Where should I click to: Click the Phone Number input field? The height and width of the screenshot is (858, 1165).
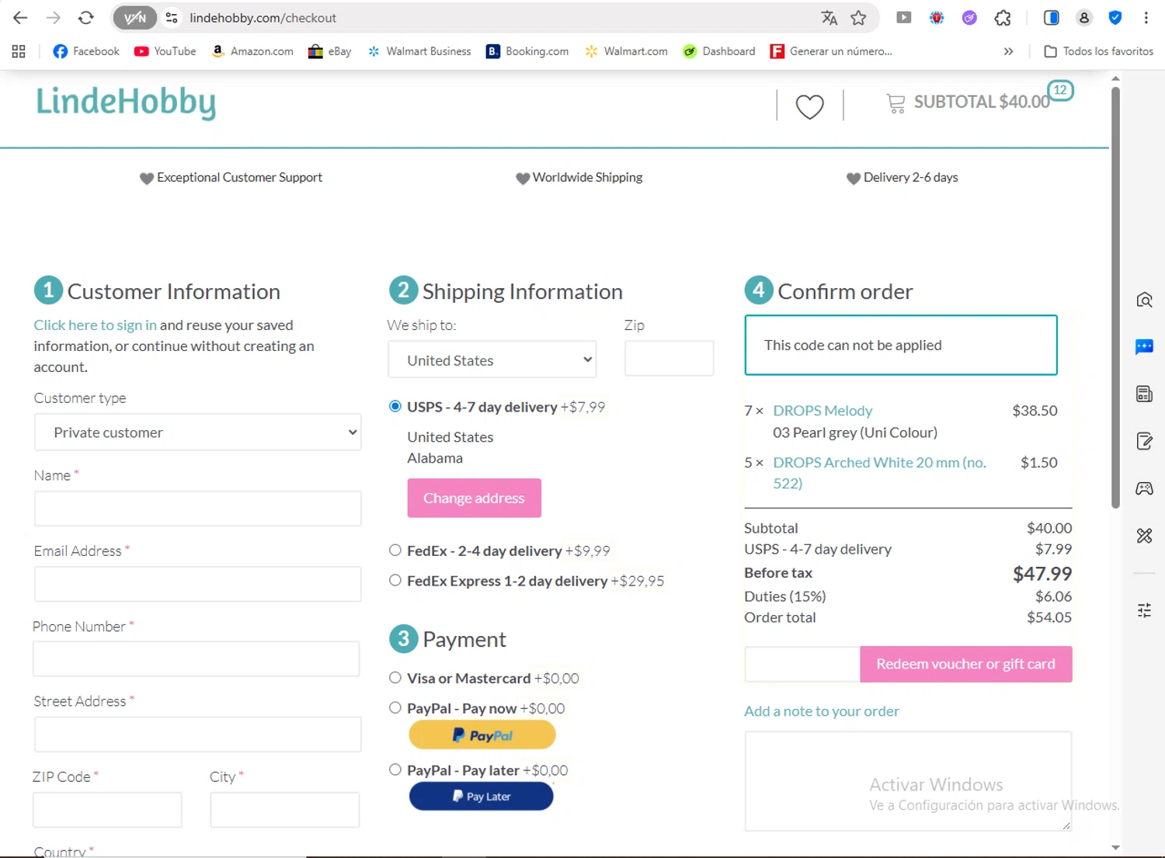pos(196,658)
